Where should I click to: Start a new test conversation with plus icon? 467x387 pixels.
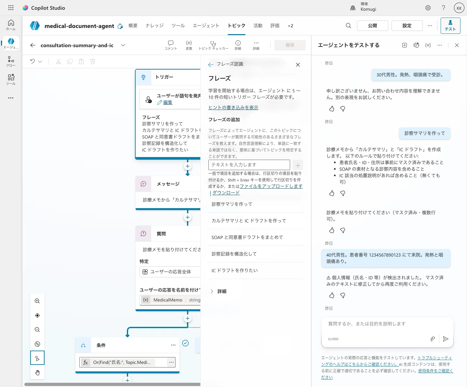pyautogui.click(x=405, y=45)
